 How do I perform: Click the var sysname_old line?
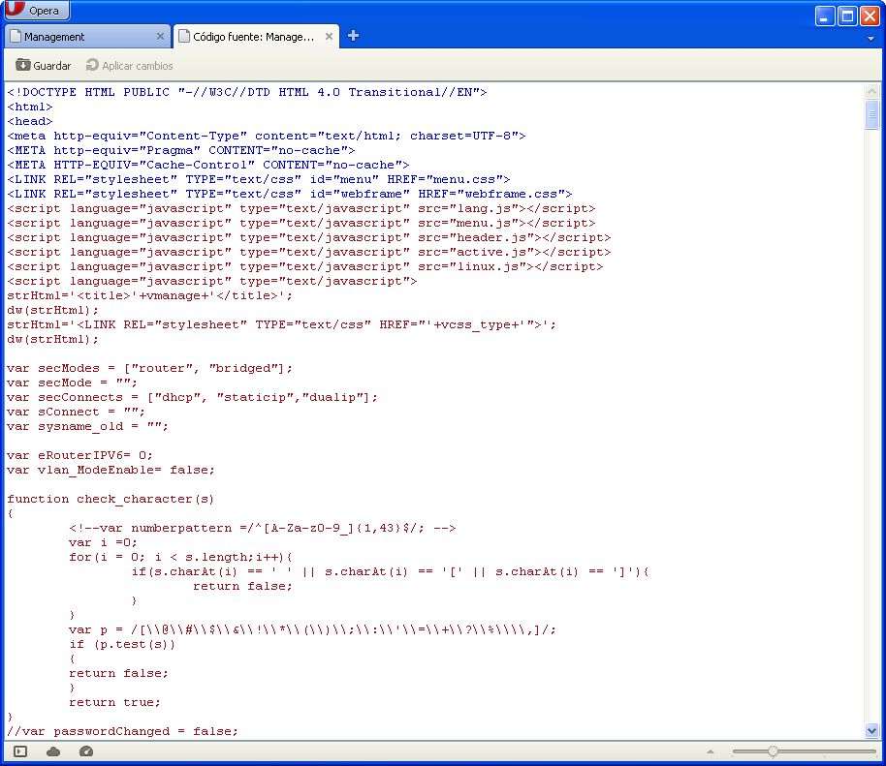coord(87,427)
